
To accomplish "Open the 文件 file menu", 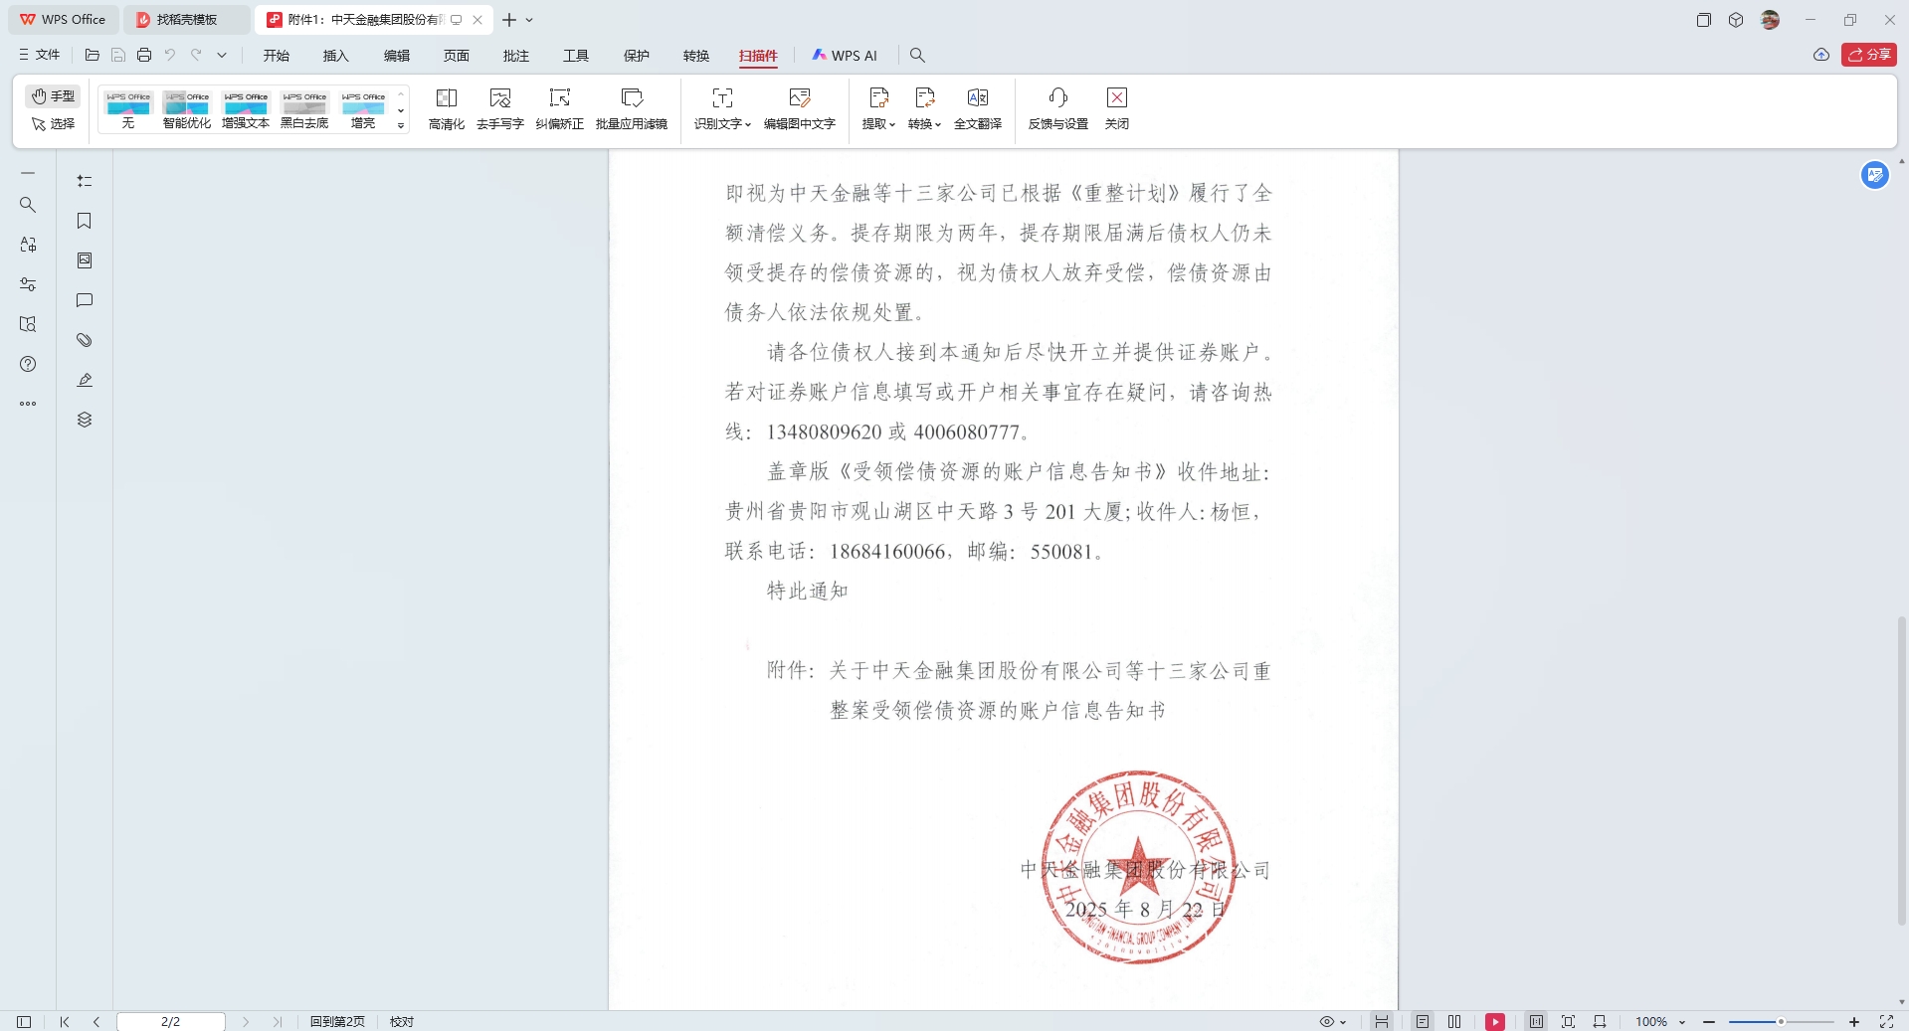I will pos(40,55).
